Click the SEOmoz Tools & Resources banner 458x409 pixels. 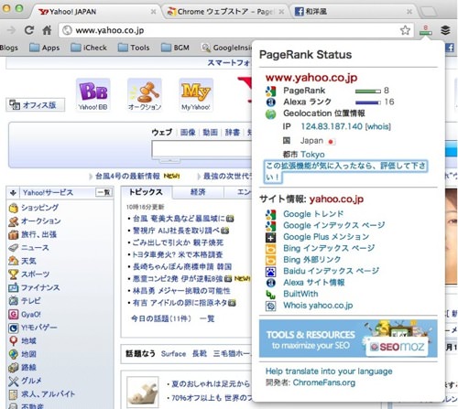click(348, 339)
